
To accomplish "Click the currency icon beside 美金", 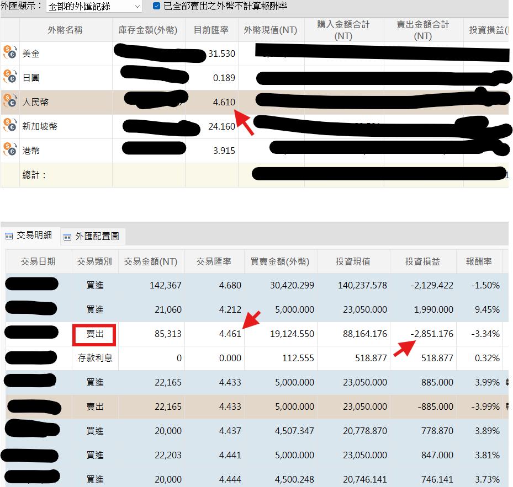I will (10, 52).
